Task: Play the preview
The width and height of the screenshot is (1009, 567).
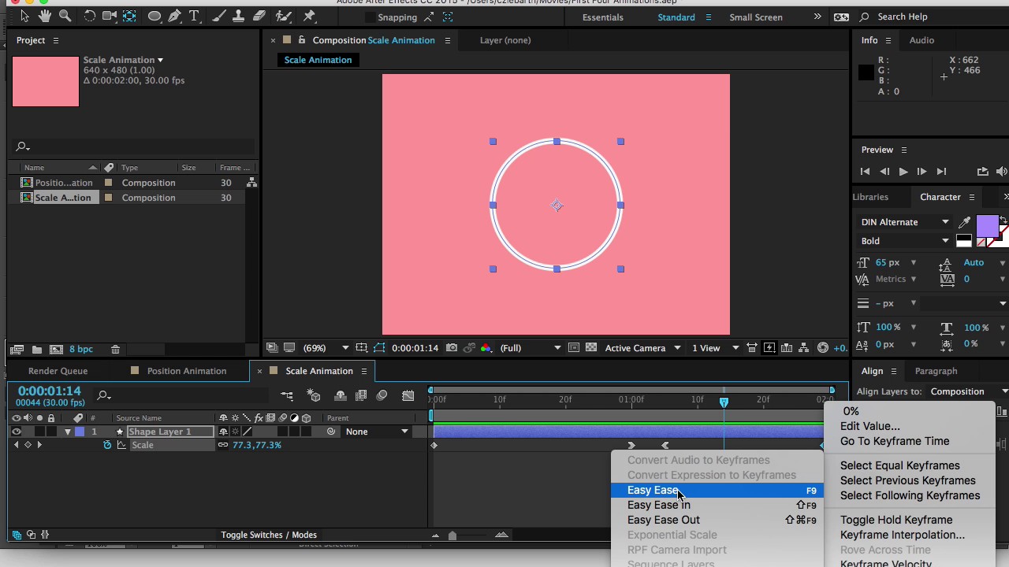Action: pyautogui.click(x=903, y=171)
